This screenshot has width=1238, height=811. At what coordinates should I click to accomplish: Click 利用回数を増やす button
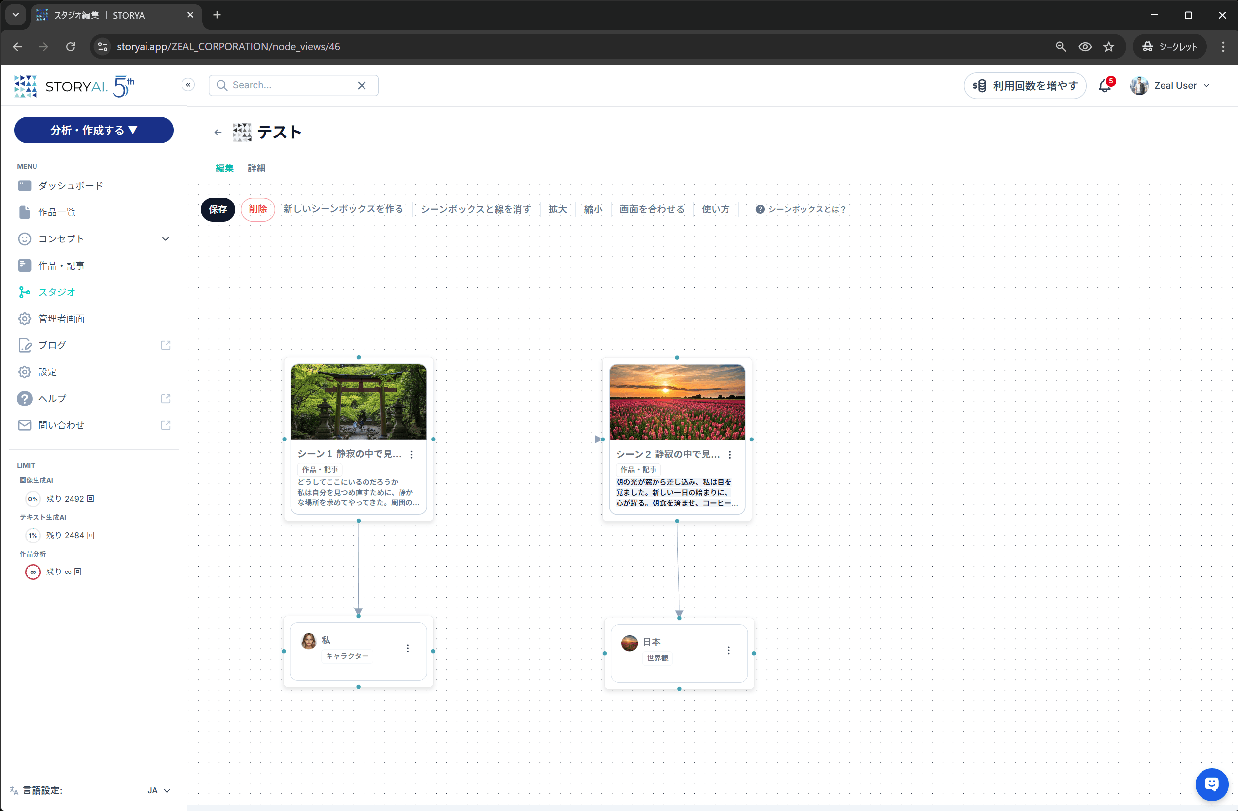tap(1025, 86)
